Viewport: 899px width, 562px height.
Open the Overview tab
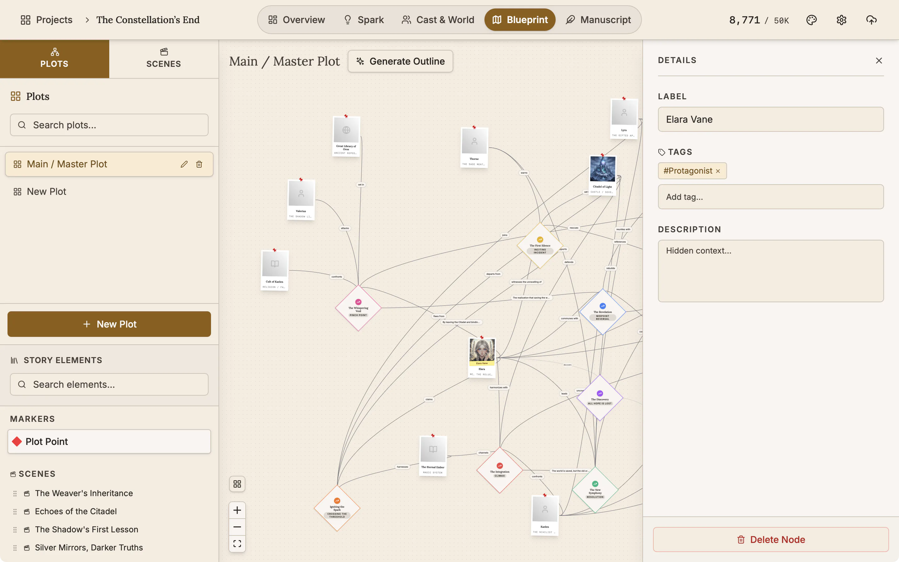pyautogui.click(x=297, y=20)
